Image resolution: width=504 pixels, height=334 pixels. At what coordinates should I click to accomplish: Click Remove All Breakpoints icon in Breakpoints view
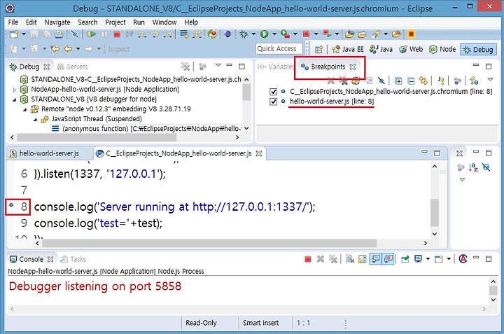pyautogui.click(x=343, y=81)
